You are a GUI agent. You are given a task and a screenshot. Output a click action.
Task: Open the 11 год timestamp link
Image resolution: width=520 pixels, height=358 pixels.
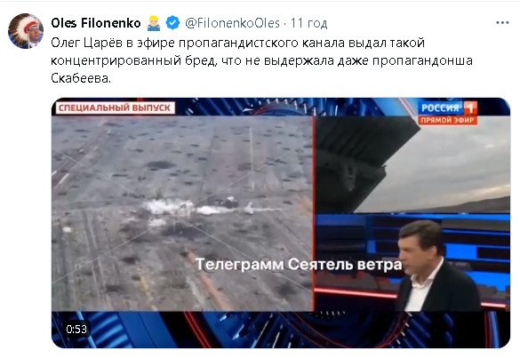pyautogui.click(x=308, y=23)
